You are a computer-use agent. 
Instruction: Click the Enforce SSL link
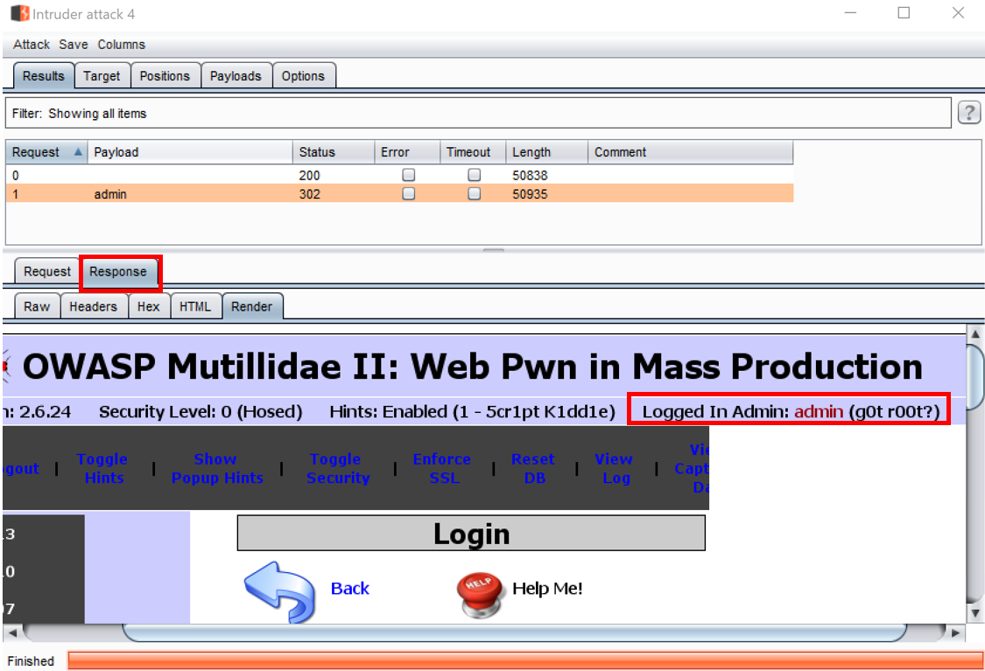point(442,468)
